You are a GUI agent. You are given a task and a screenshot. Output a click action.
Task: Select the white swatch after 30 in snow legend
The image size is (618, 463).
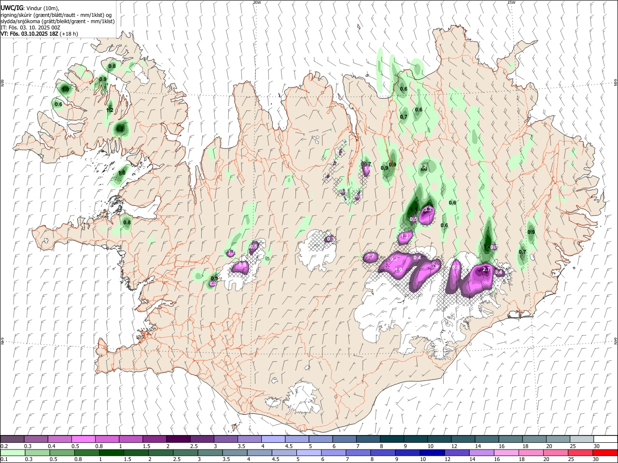coord(605,439)
